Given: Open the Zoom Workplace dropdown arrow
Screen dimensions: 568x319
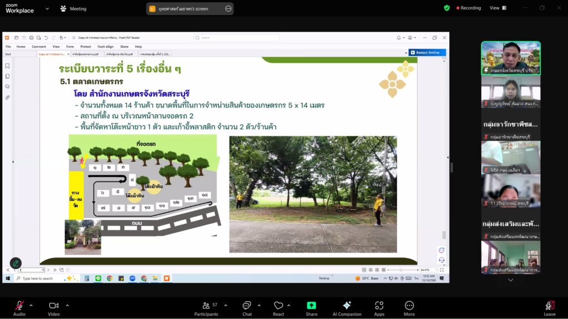Looking at the screenshot, I should tap(47, 9).
